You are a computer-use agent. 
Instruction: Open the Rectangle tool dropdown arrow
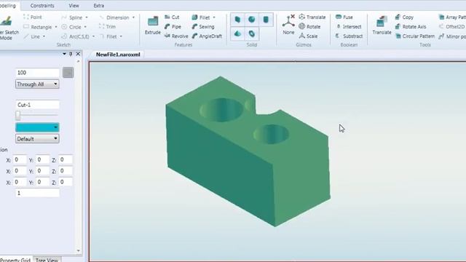coord(56,27)
